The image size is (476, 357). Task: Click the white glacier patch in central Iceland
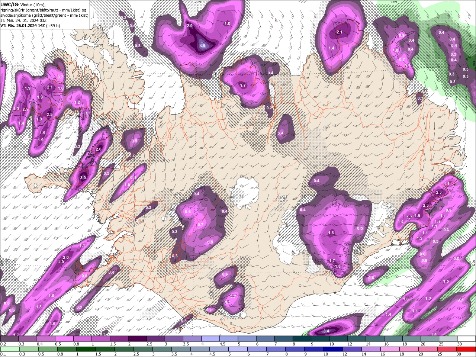[245, 193]
